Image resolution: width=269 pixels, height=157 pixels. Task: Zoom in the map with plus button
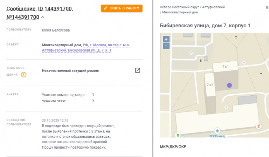166,39
